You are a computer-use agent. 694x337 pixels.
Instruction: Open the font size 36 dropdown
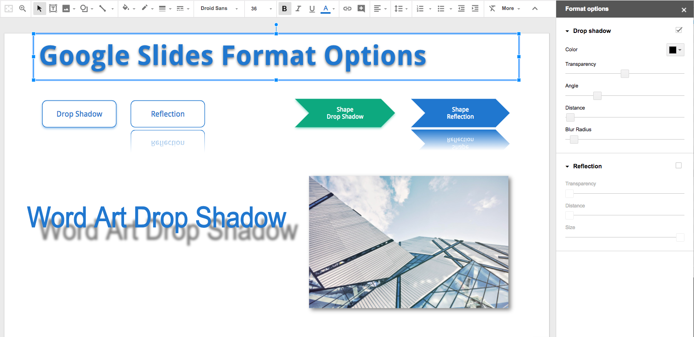pyautogui.click(x=261, y=8)
